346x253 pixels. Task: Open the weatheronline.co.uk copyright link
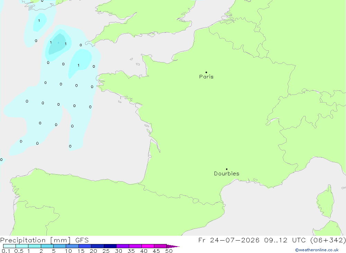coord(317,250)
